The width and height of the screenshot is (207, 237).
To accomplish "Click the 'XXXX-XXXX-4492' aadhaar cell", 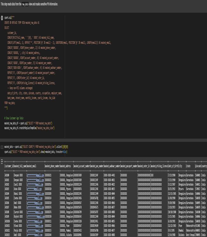I will (x=110, y=175).
